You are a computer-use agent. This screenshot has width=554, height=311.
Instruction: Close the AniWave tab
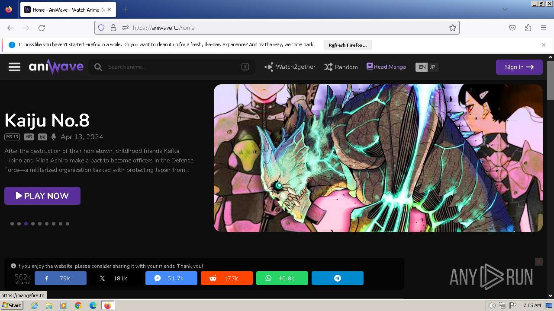pos(109,10)
